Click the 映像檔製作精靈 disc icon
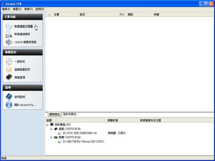Screen dimensions: 215x161 tap(9, 26)
